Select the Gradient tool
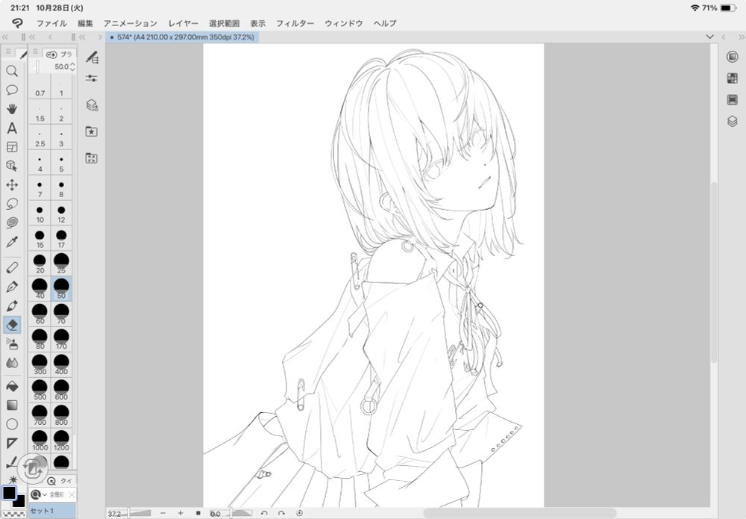The width and height of the screenshot is (746, 519). [12, 405]
